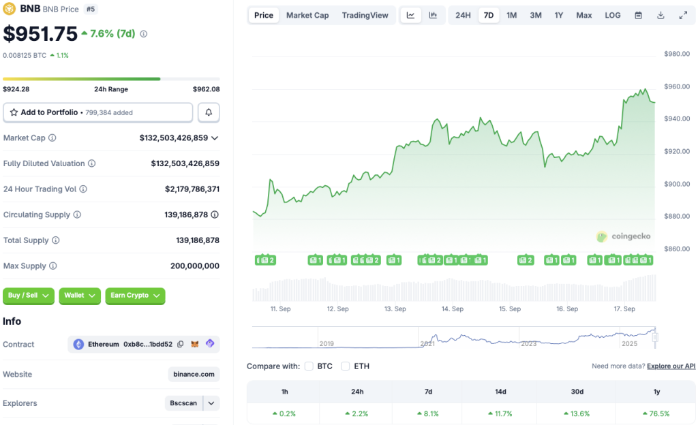The width and height of the screenshot is (698, 425).
Task: Follow Explore our API link
Action: (x=671, y=366)
